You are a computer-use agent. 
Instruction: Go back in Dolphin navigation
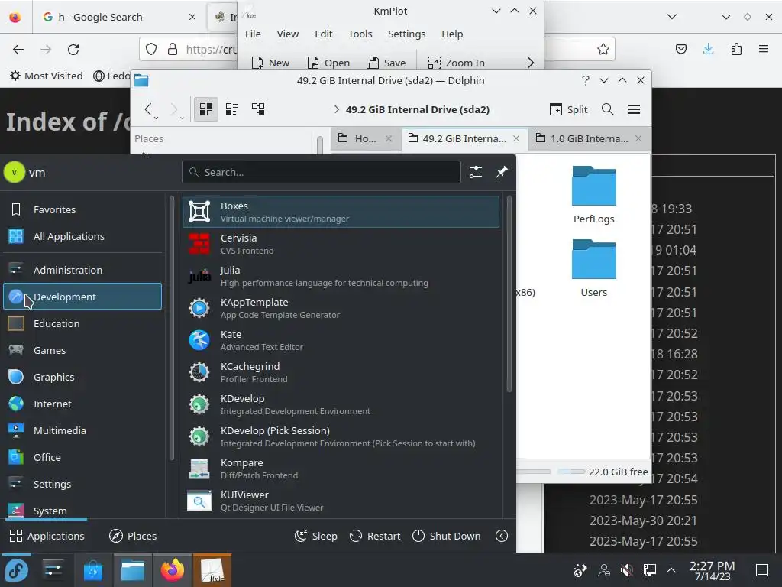click(x=148, y=109)
